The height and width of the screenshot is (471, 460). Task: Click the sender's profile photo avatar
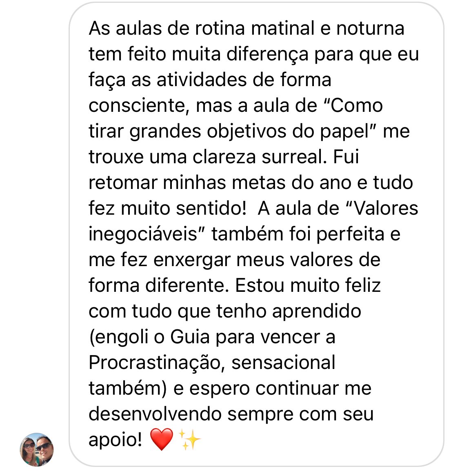click(37, 449)
